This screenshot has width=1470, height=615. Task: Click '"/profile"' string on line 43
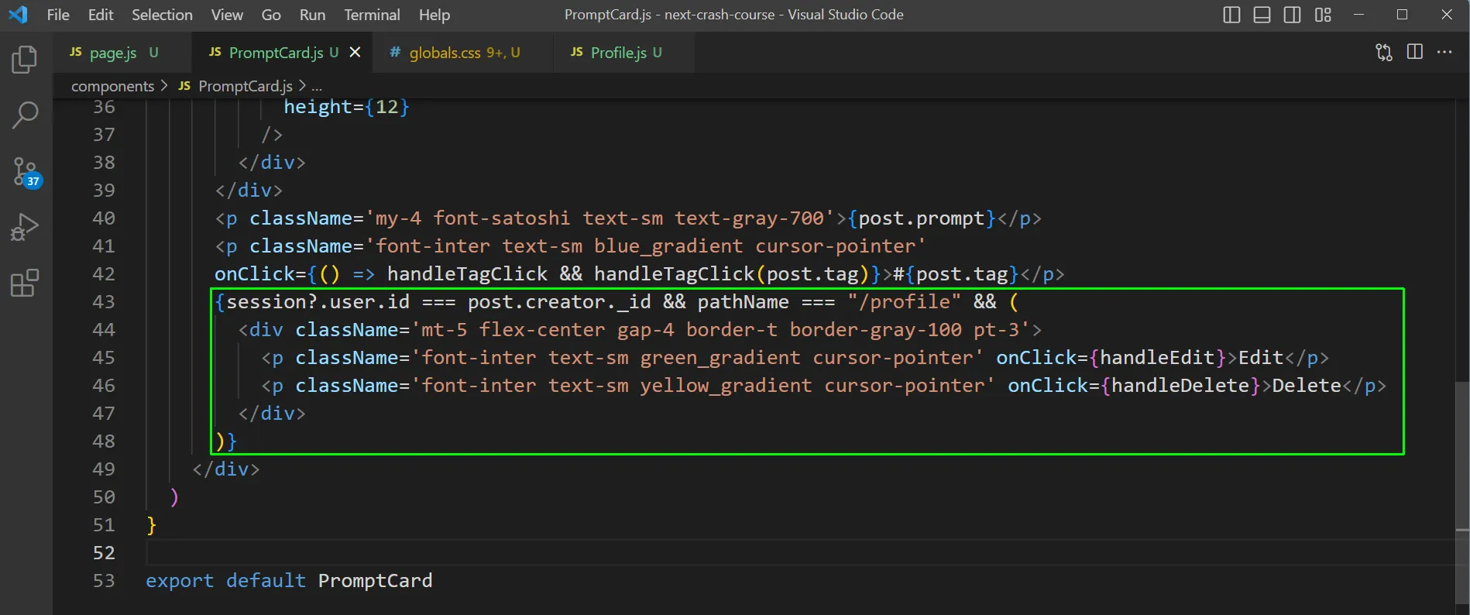(904, 301)
